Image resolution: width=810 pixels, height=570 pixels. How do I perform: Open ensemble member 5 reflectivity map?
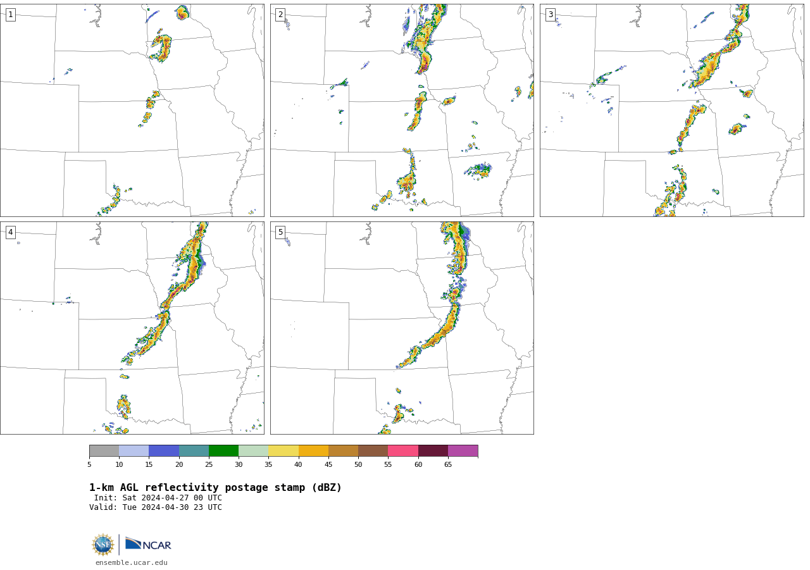(402, 328)
